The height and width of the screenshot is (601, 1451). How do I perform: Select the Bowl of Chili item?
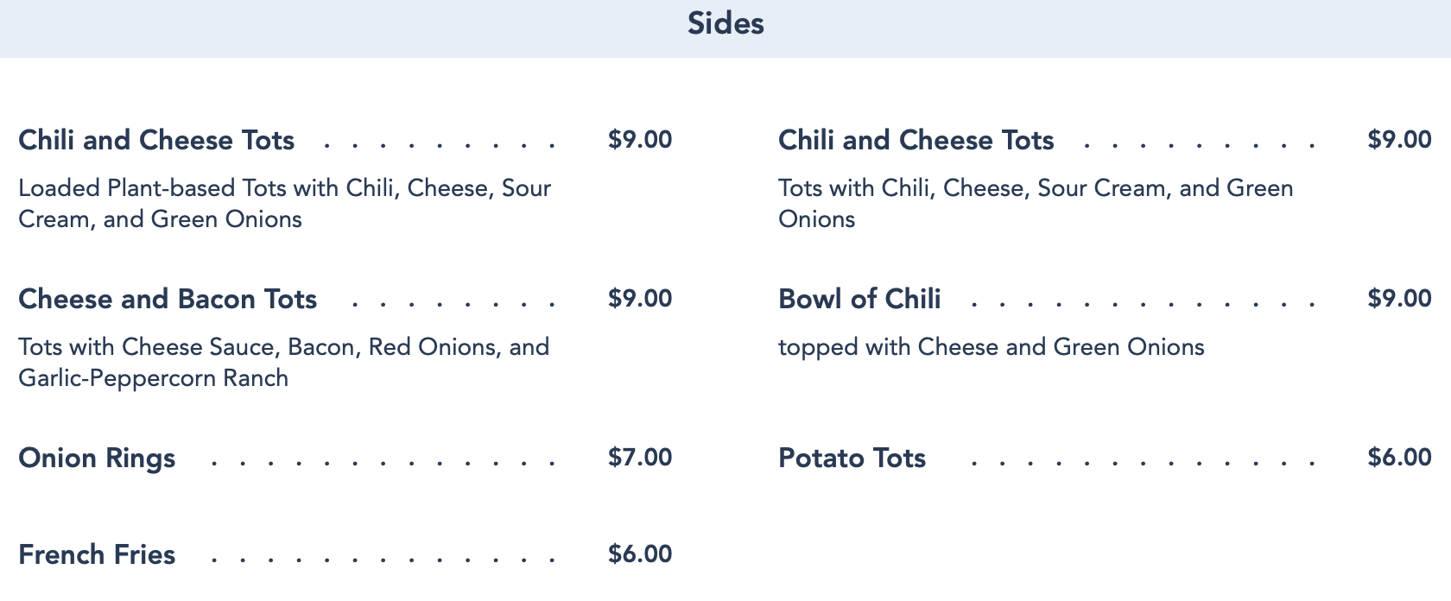[x=859, y=299]
